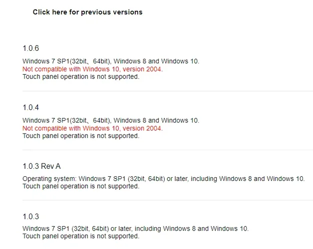The height and width of the screenshot is (249, 313).
Task: Click the touch panel note under 1.0.4
Action: 81,135
